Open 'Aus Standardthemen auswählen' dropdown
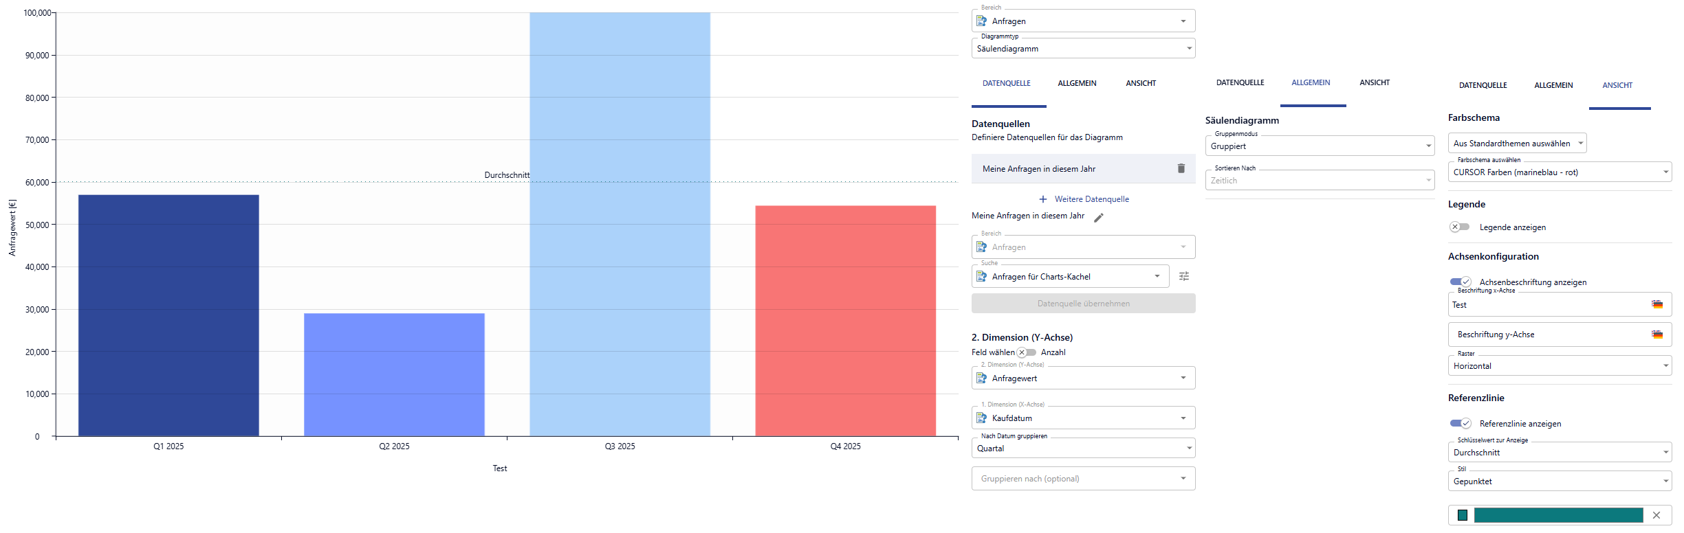 [1517, 143]
